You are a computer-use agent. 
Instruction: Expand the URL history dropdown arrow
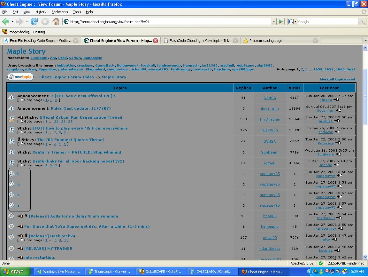point(274,22)
